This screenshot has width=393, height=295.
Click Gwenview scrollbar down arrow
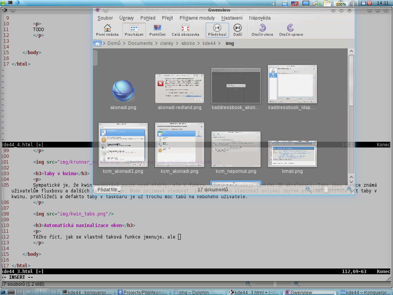(351, 182)
